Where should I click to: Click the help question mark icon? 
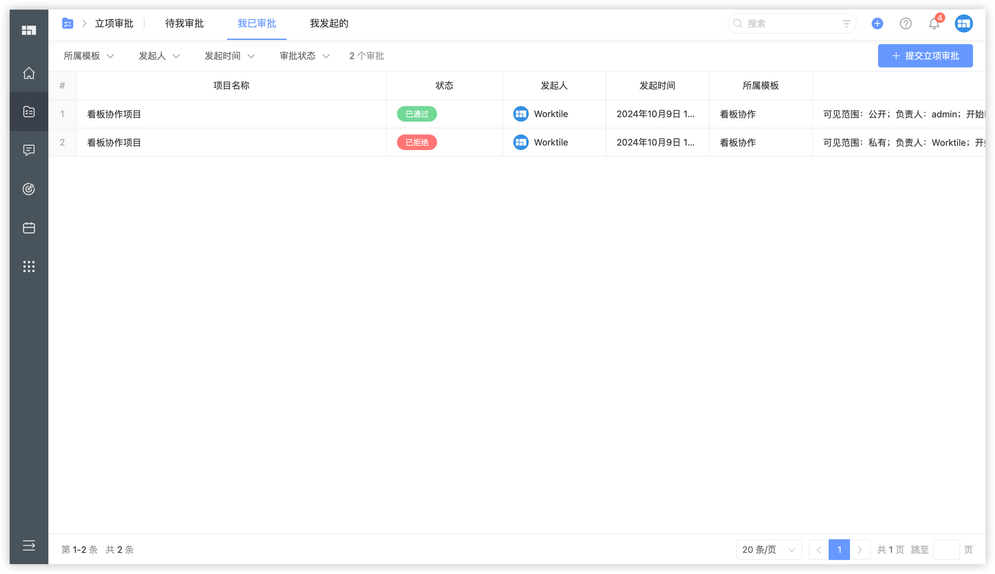coord(905,23)
